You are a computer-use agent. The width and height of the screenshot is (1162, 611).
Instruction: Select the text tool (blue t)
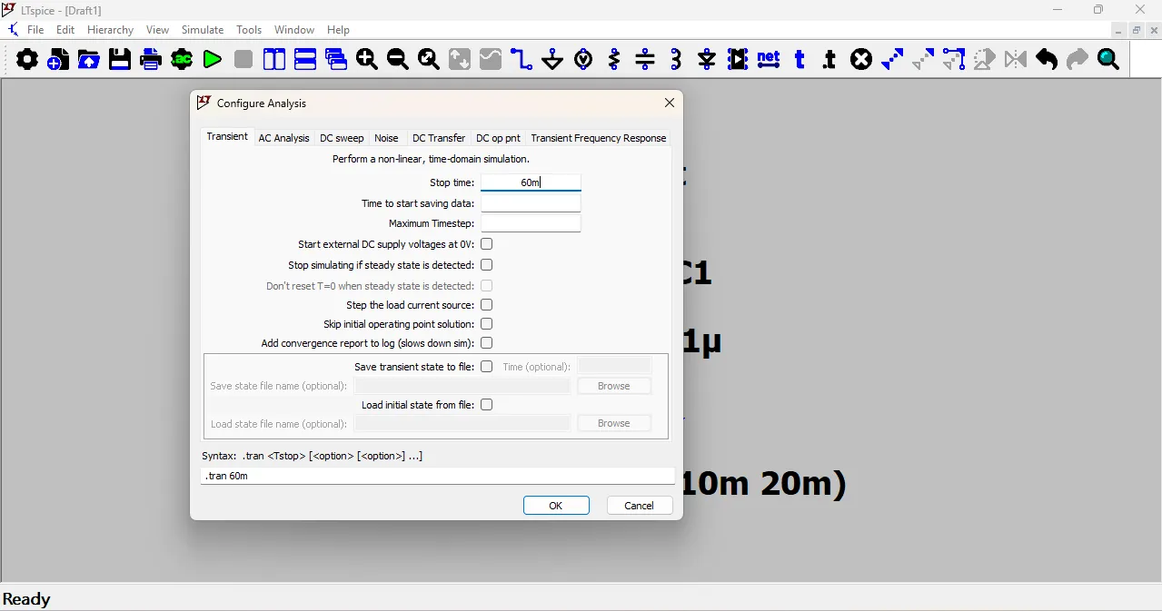[x=799, y=60]
